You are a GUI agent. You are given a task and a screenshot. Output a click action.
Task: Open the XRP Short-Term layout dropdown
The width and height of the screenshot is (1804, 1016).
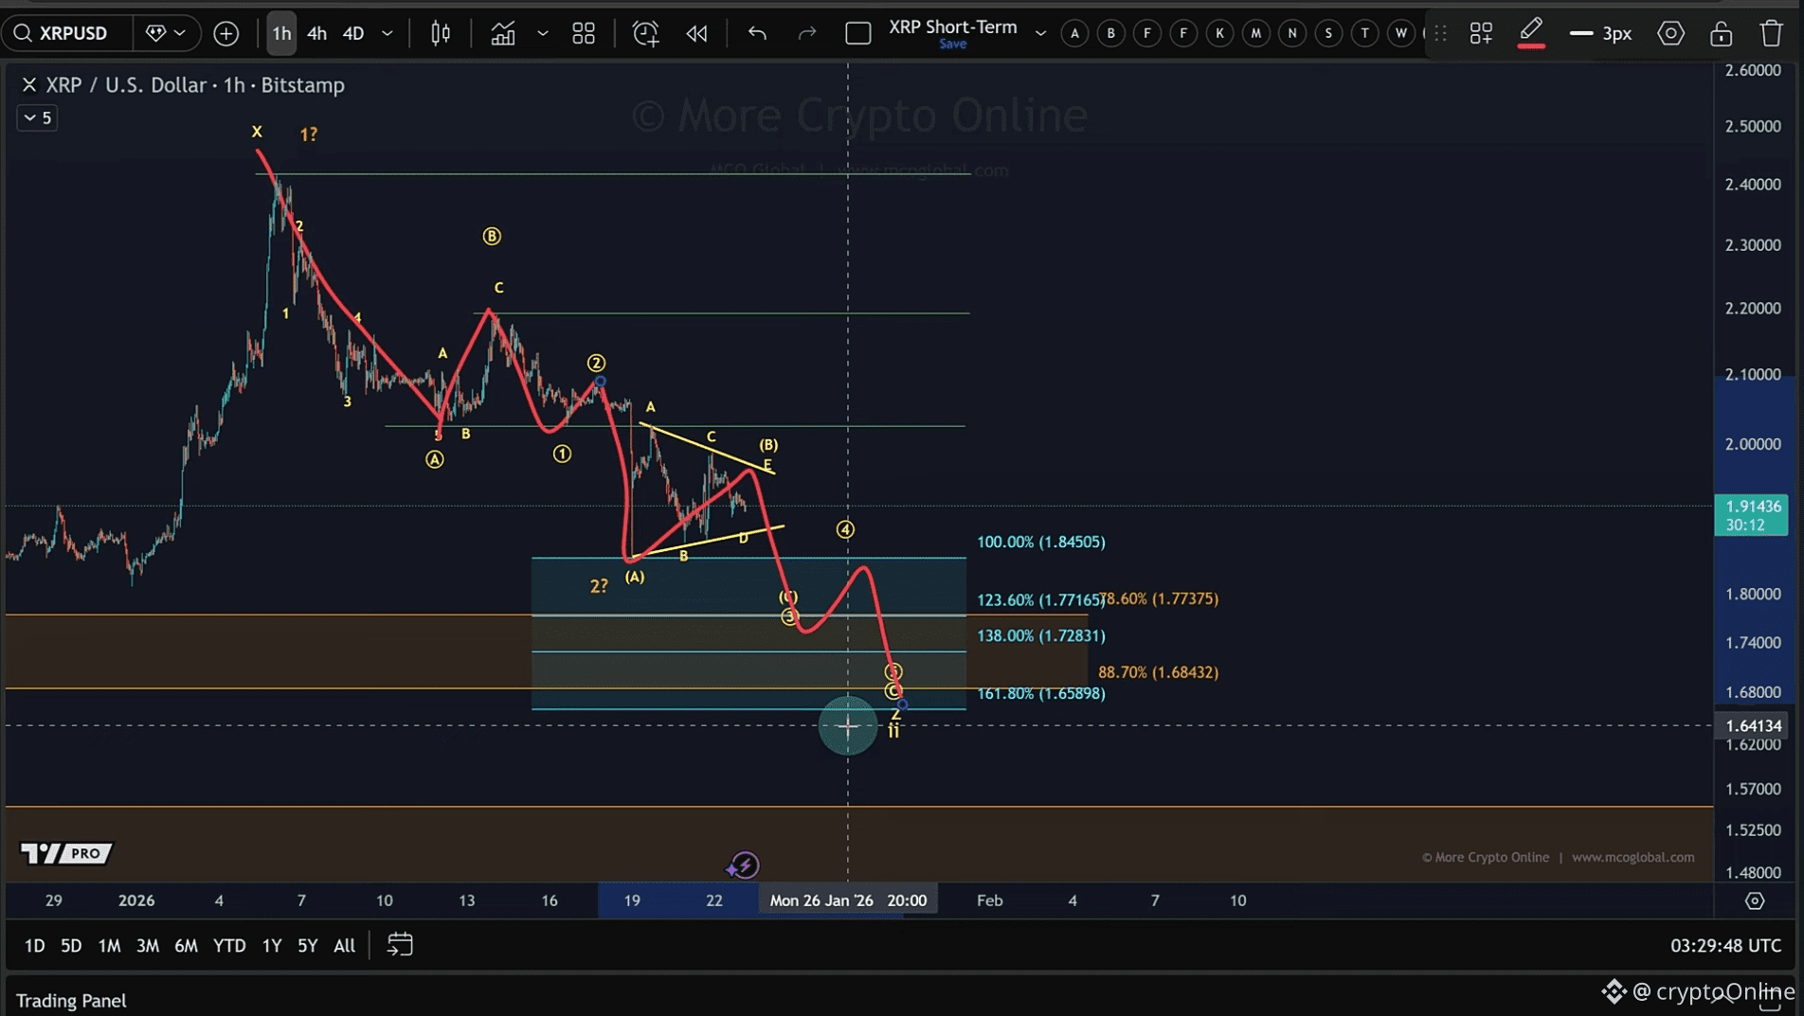coord(1039,33)
